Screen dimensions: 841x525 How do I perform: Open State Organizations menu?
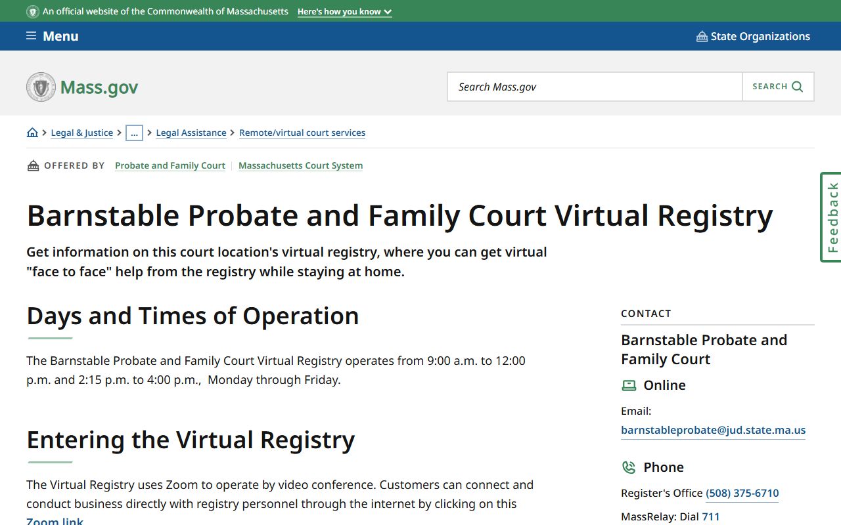tap(753, 36)
